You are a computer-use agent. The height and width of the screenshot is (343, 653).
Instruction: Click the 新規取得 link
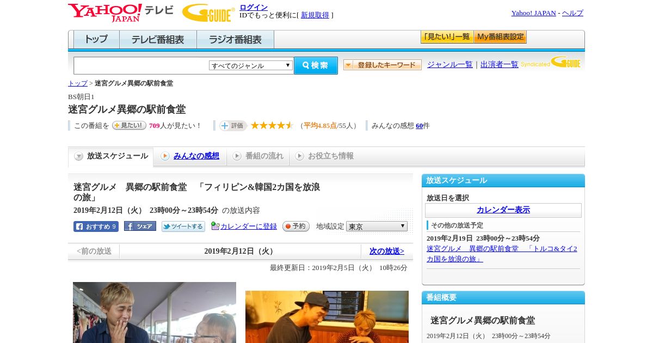tap(315, 15)
